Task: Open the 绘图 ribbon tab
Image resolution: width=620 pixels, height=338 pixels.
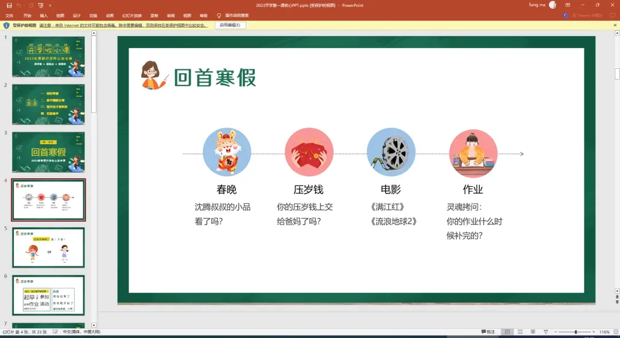Action: tap(60, 16)
